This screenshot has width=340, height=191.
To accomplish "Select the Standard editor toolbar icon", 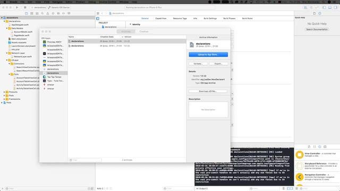I will [305, 7].
